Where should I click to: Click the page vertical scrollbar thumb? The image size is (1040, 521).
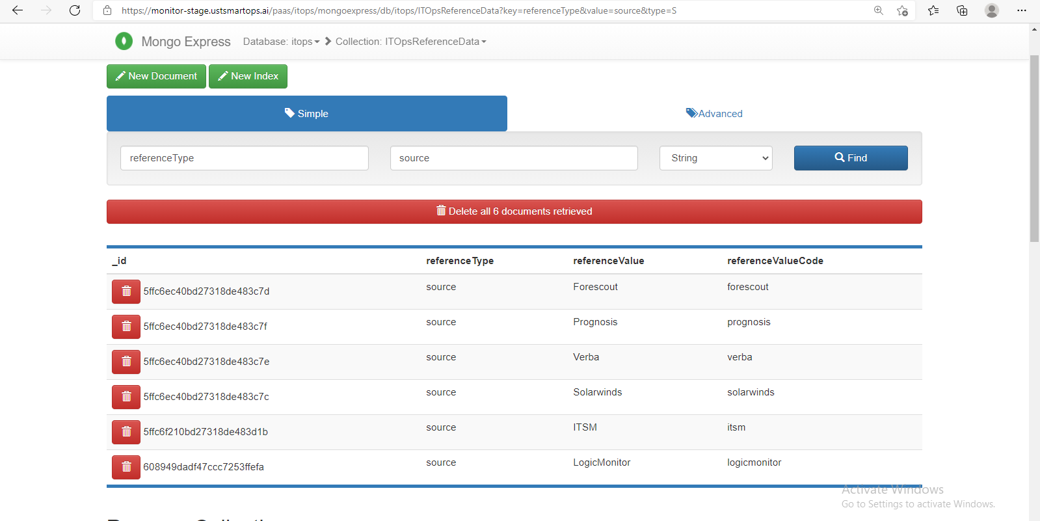(x=1034, y=148)
